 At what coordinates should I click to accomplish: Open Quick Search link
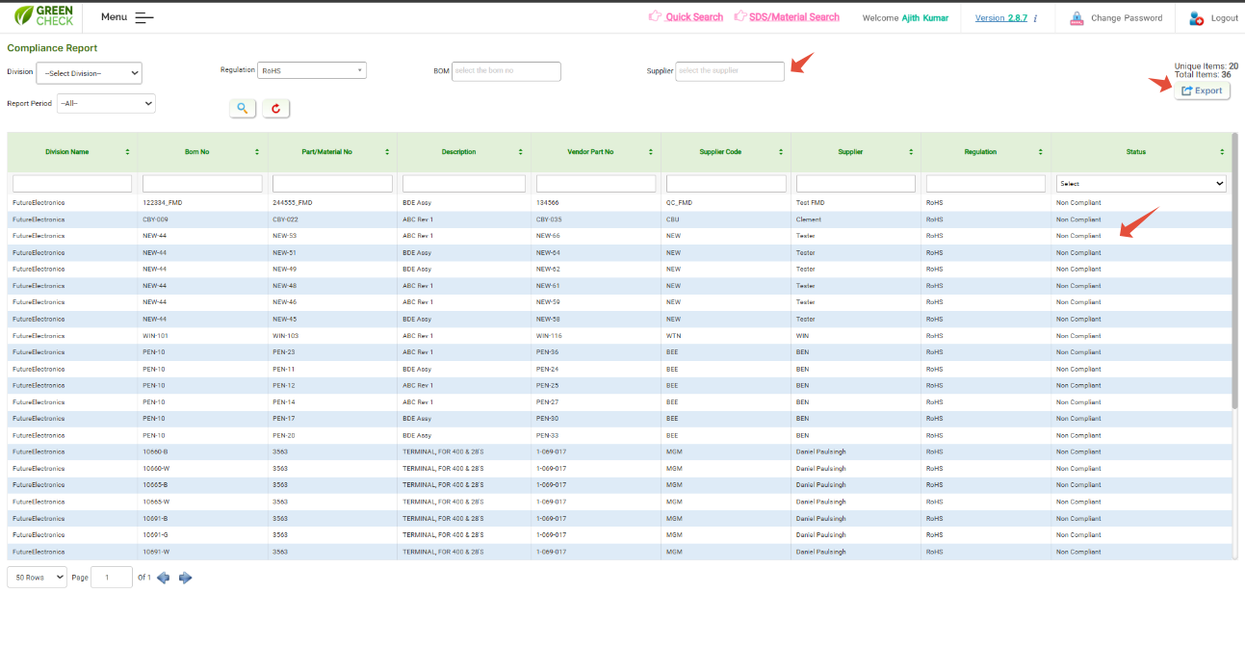pyautogui.click(x=693, y=17)
